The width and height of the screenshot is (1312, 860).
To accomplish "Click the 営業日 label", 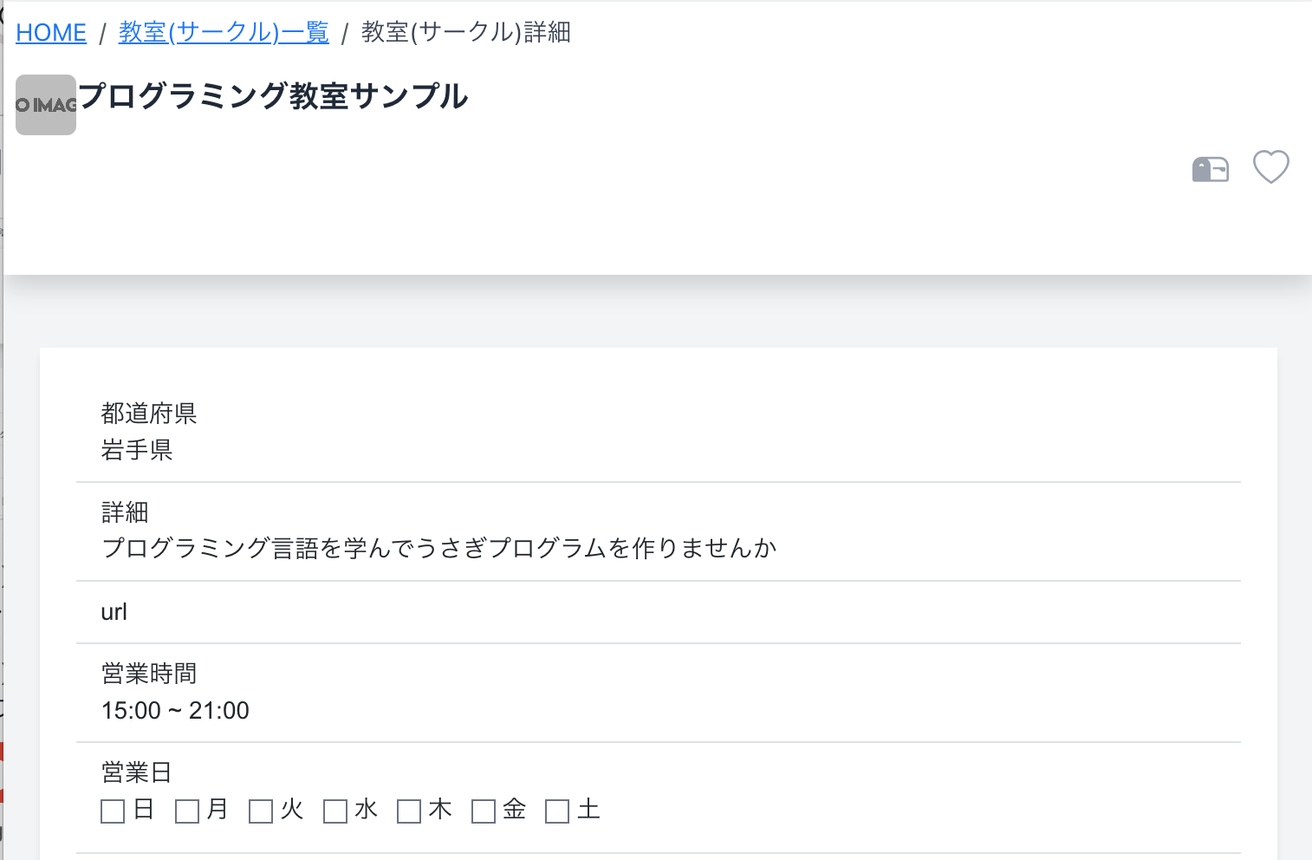I will 137,772.
